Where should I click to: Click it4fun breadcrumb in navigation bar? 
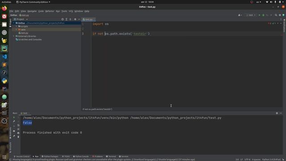click(x=14, y=15)
